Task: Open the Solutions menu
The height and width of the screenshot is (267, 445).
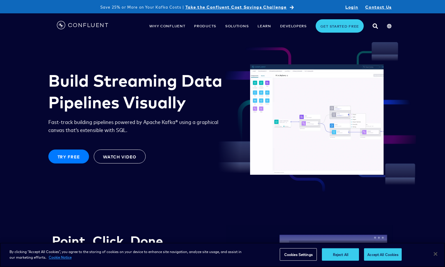Action: point(237,26)
